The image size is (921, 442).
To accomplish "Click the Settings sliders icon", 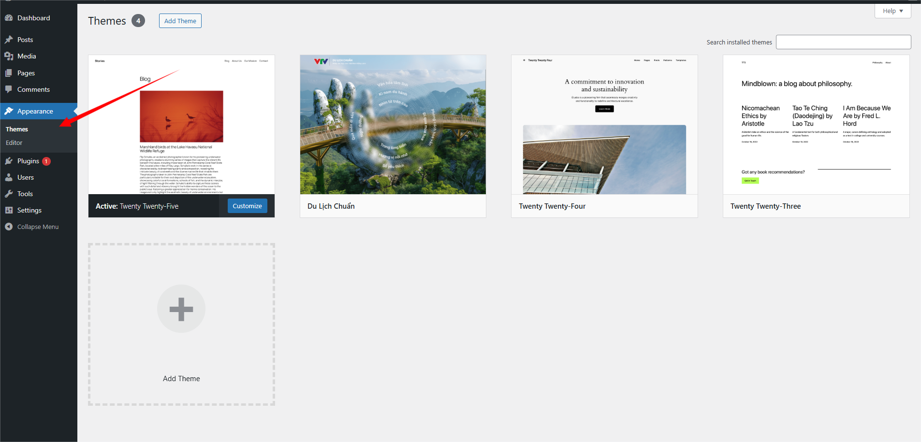I will [9, 210].
